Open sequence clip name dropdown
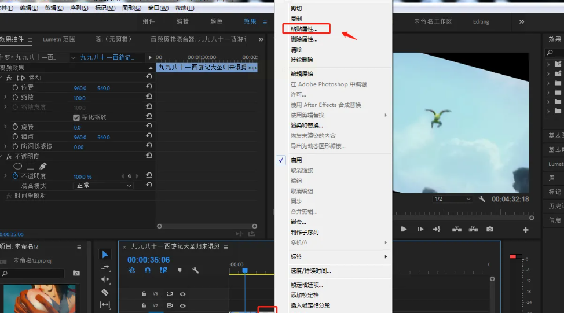Viewport: 564px width, 313px height. coord(73,58)
